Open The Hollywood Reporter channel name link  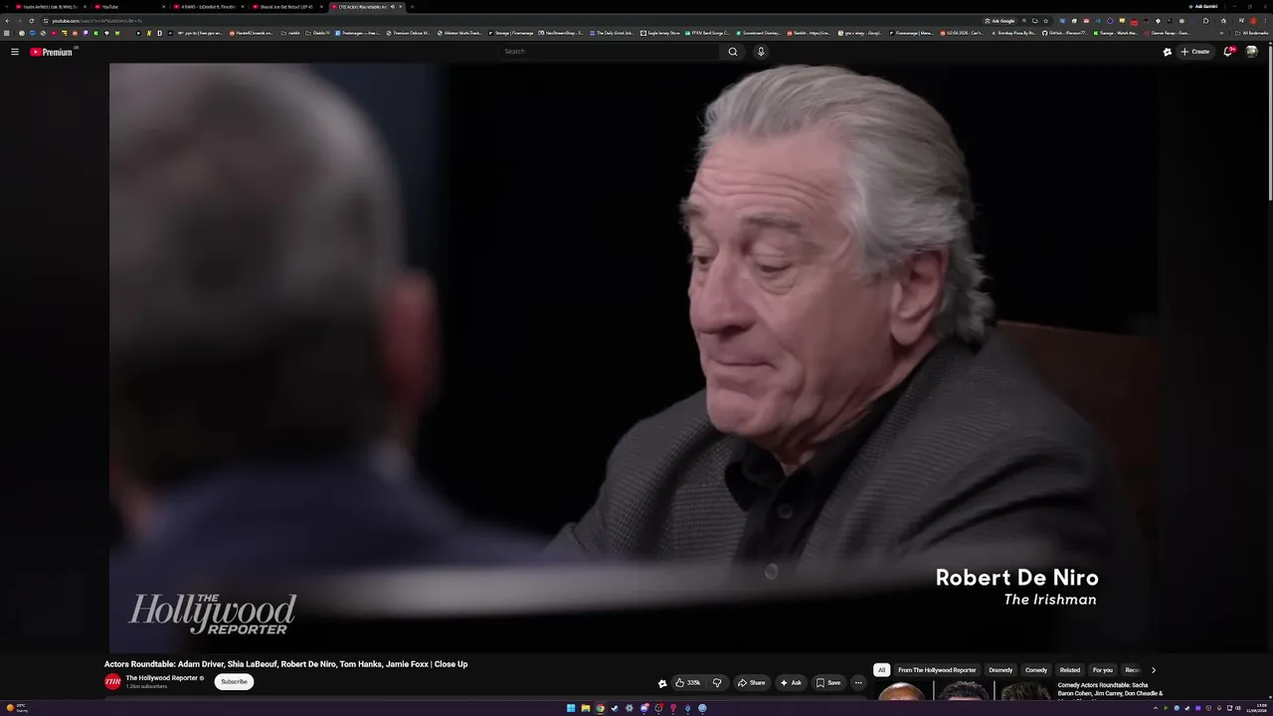162,678
